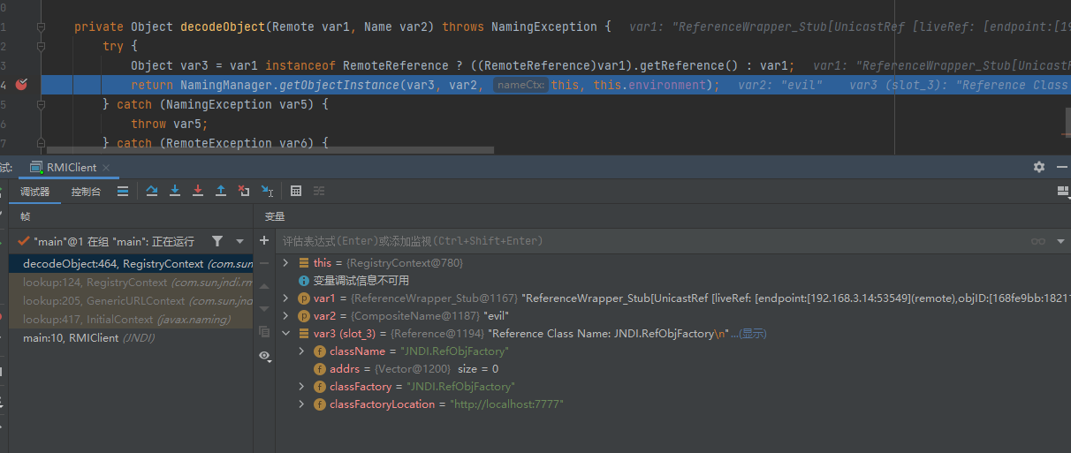Select frame lookup:417, InitialContext
This screenshot has height=453, width=1071.
point(131,320)
